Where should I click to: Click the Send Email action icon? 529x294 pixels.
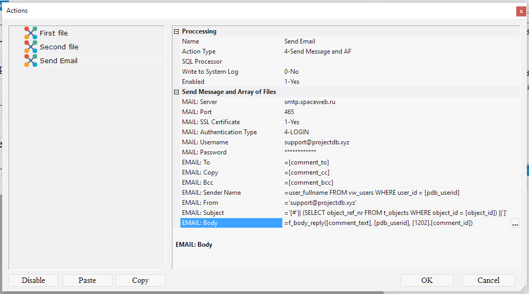[31, 60]
